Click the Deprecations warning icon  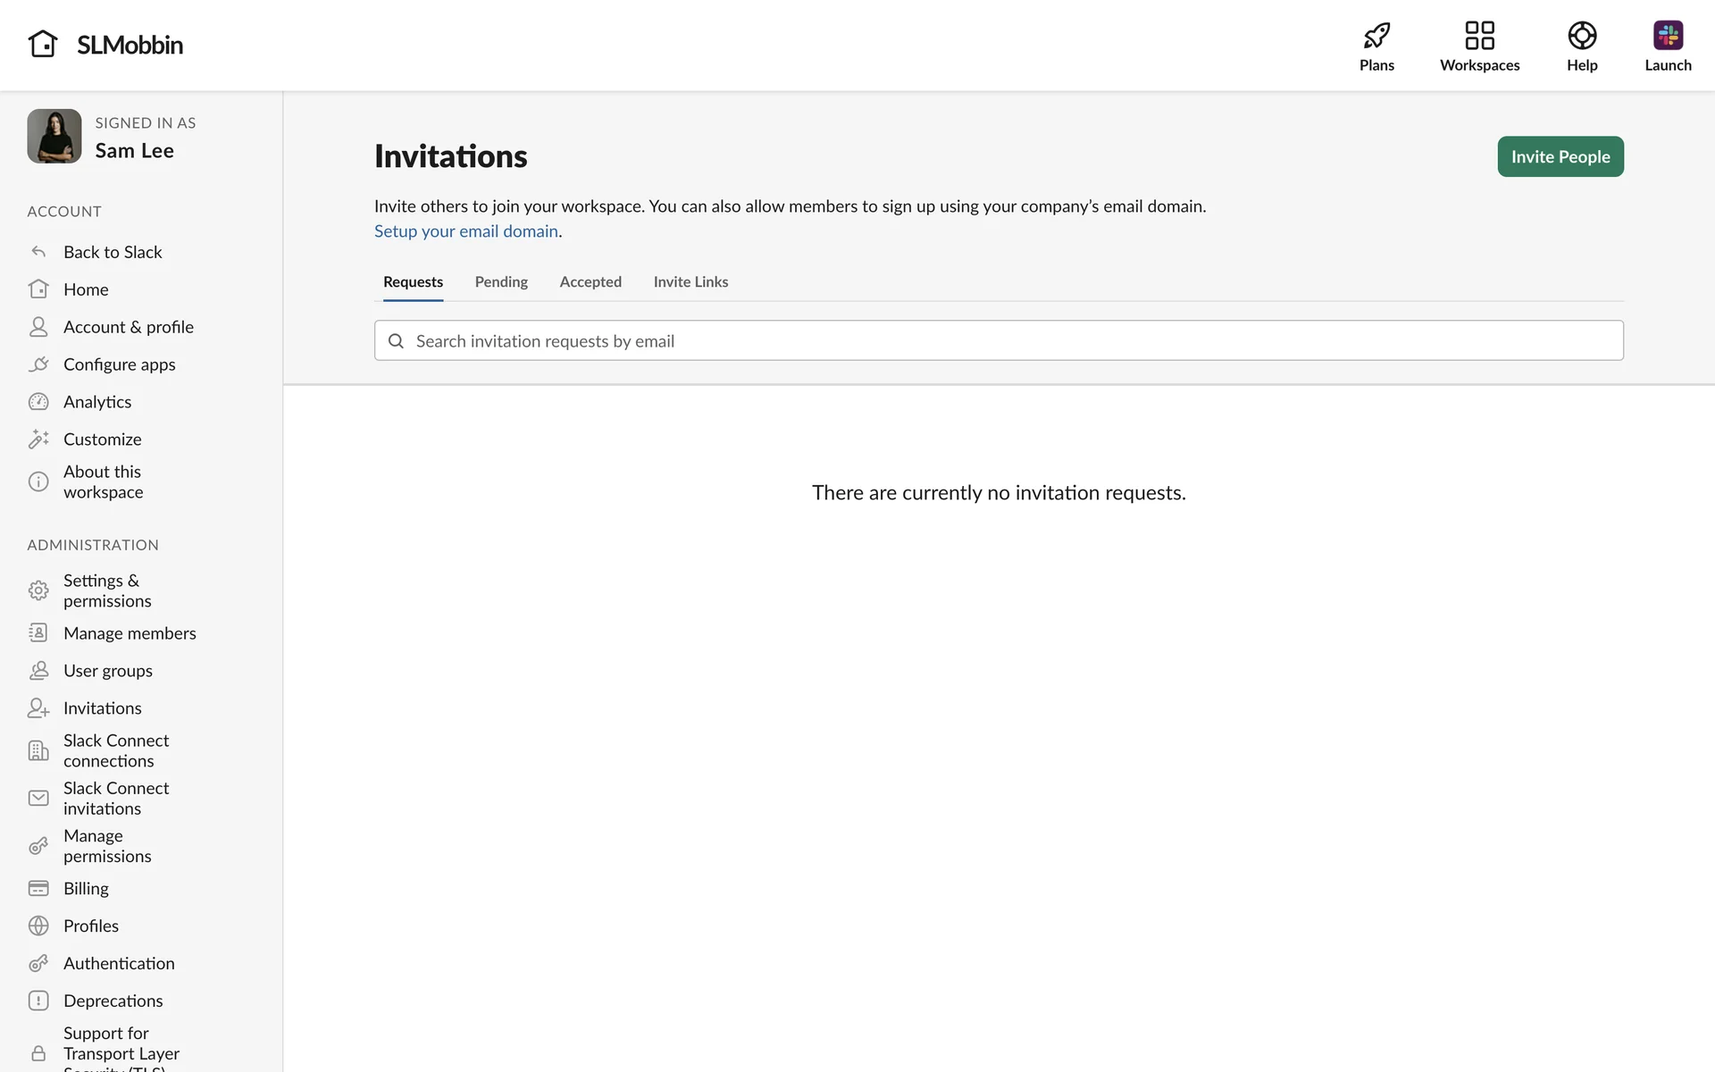click(38, 1001)
